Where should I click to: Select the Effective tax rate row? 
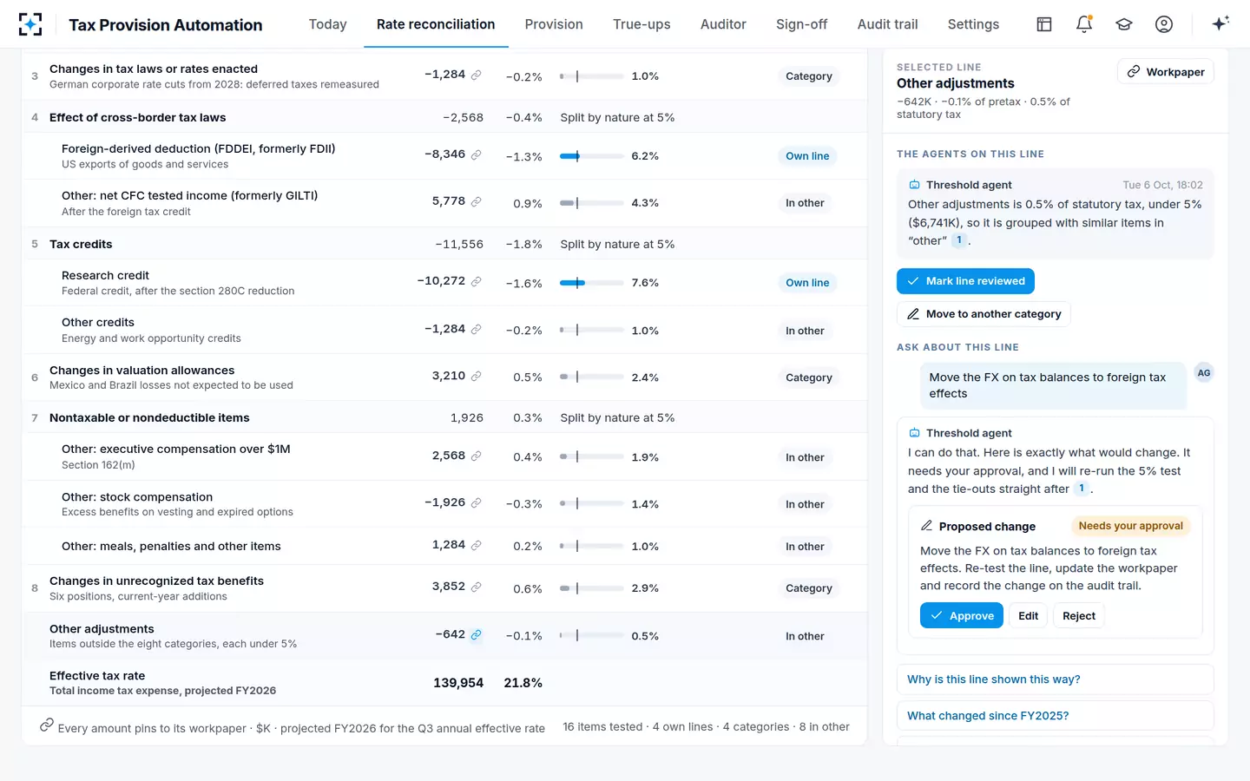click(444, 683)
